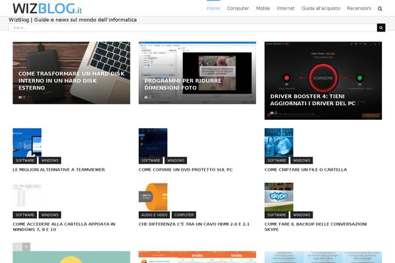Open 'Come trasformare un hard disk interno' article
Image resolution: width=395 pixels, height=263 pixels.
click(x=72, y=80)
